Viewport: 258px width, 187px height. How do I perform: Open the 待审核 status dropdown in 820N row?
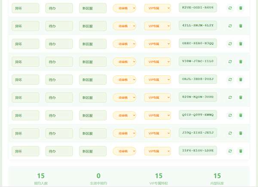tap(125, 98)
